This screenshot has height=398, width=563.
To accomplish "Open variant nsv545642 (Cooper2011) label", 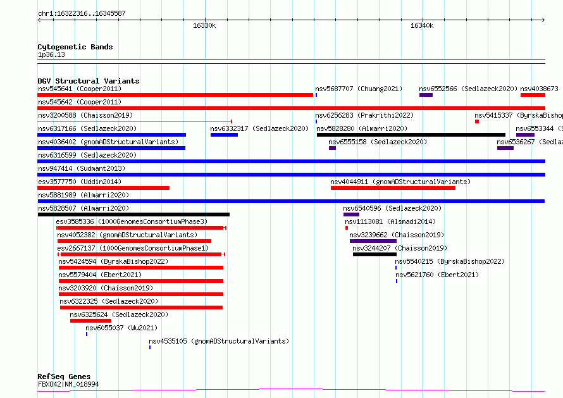I will pos(80,102).
